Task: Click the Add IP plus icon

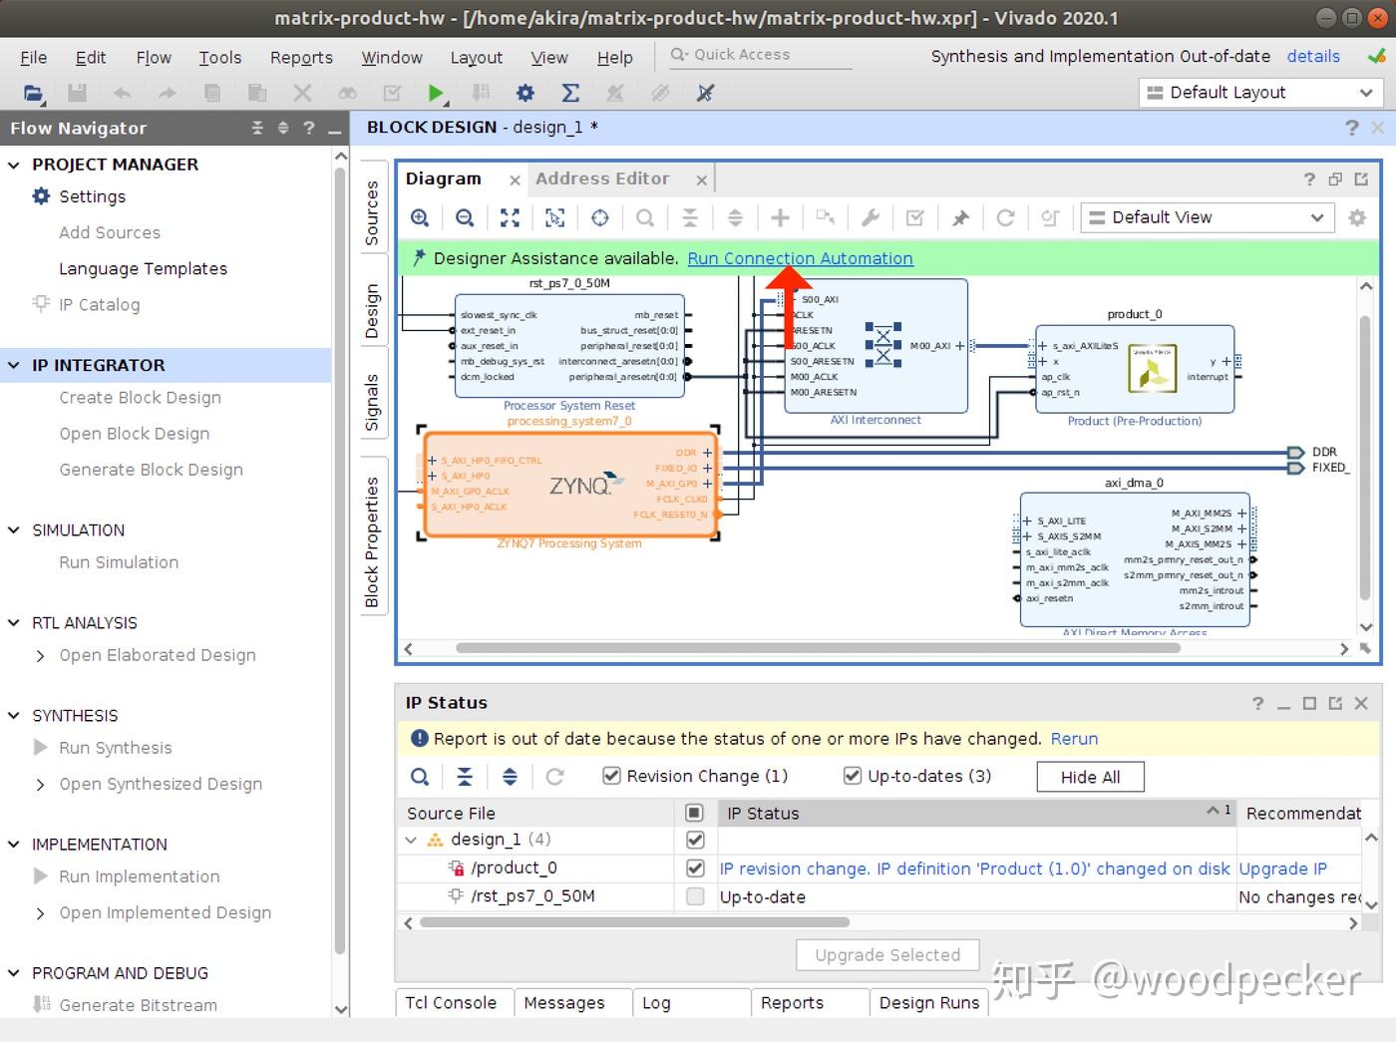Action: coord(780,217)
